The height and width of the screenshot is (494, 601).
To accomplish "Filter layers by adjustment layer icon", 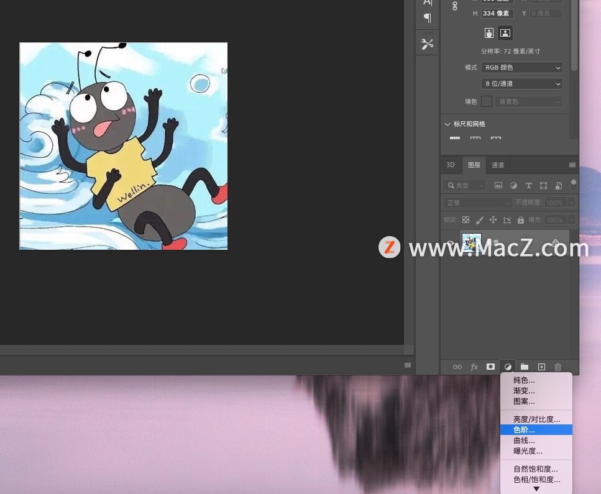I will 513,186.
